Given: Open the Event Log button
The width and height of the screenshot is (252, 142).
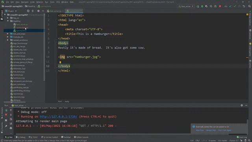Looking at the screenshot, I should [242, 137].
